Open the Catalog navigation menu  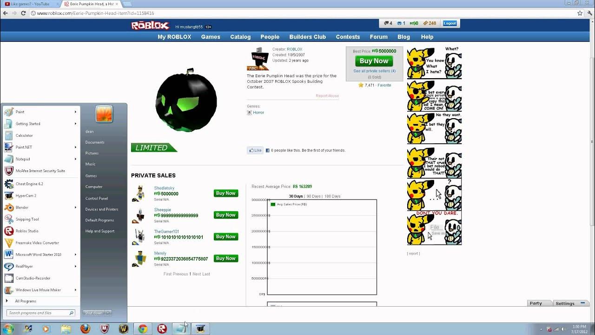pyautogui.click(x=240, y=37)
